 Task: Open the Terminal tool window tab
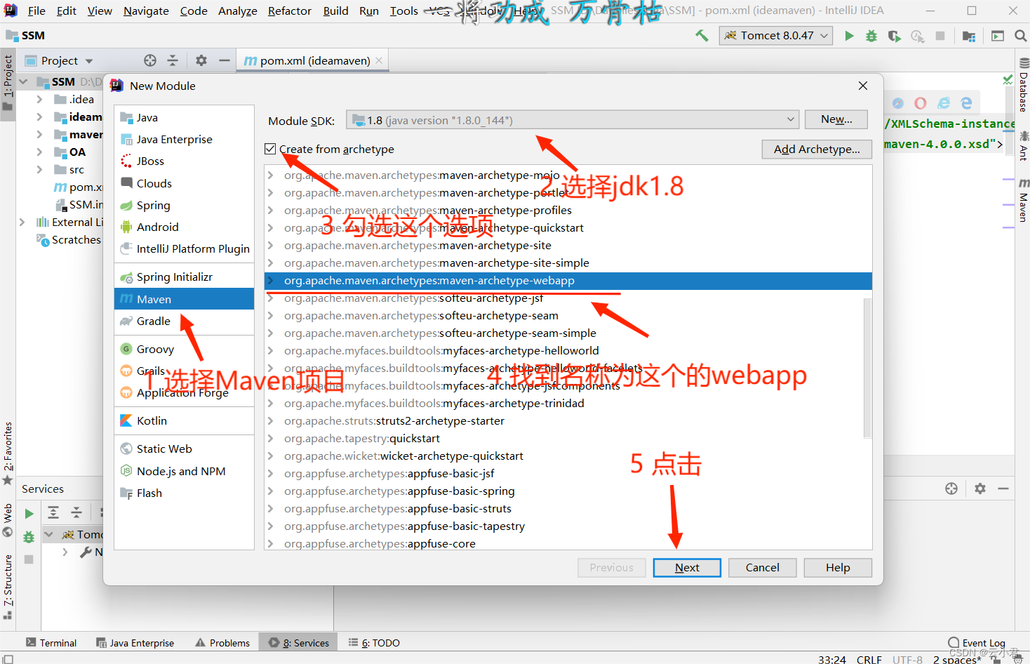tap(51, 642)
